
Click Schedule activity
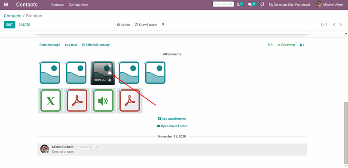[x=96, y=45]
